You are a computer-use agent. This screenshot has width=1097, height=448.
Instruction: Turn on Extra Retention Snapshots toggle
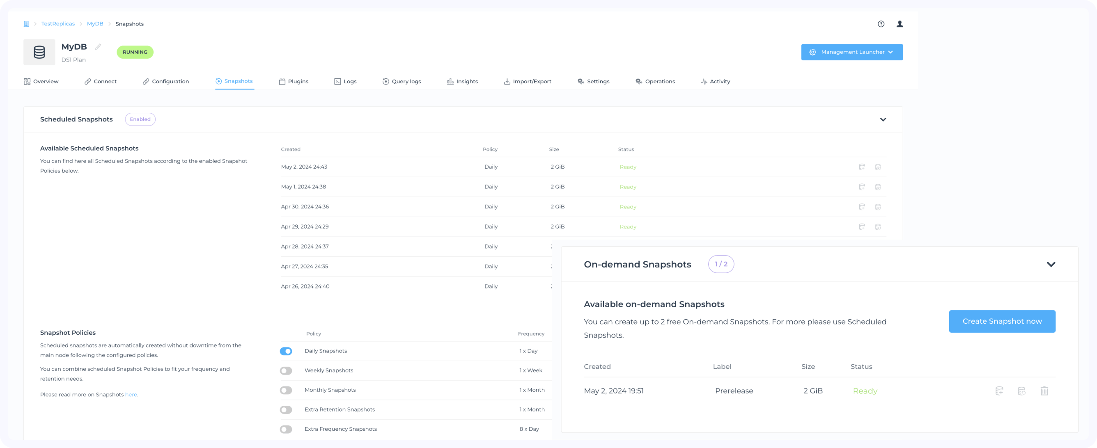tap(286, 410)
